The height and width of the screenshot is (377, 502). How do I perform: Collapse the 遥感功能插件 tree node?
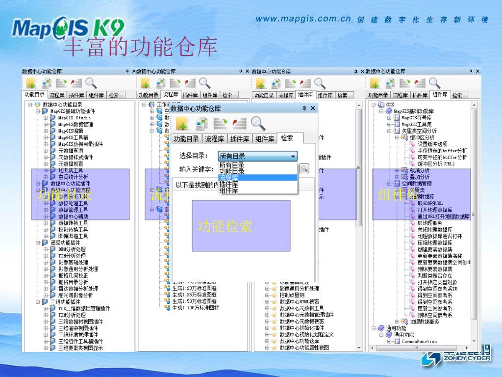[x=38, y=242]
